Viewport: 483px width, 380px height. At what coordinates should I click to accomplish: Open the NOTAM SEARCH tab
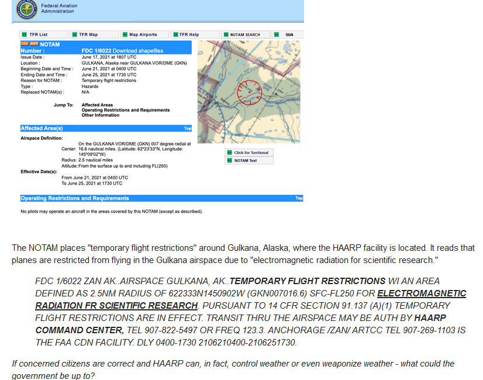click(246, 34)
